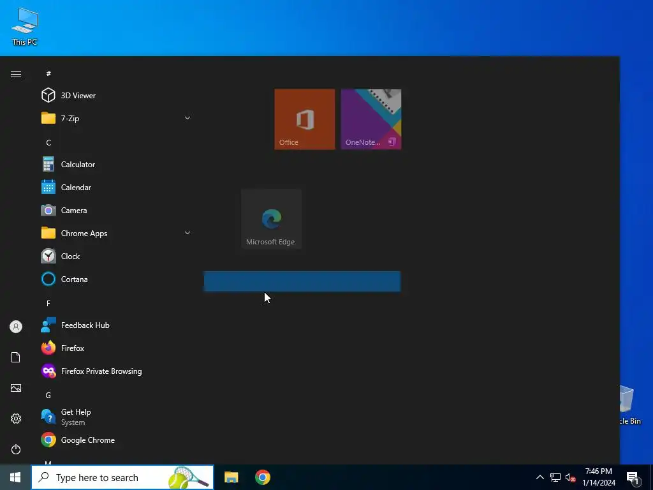This screenshot has width=653, height=490.
Task: Launch Firefox from the app list
Action: 116,348
